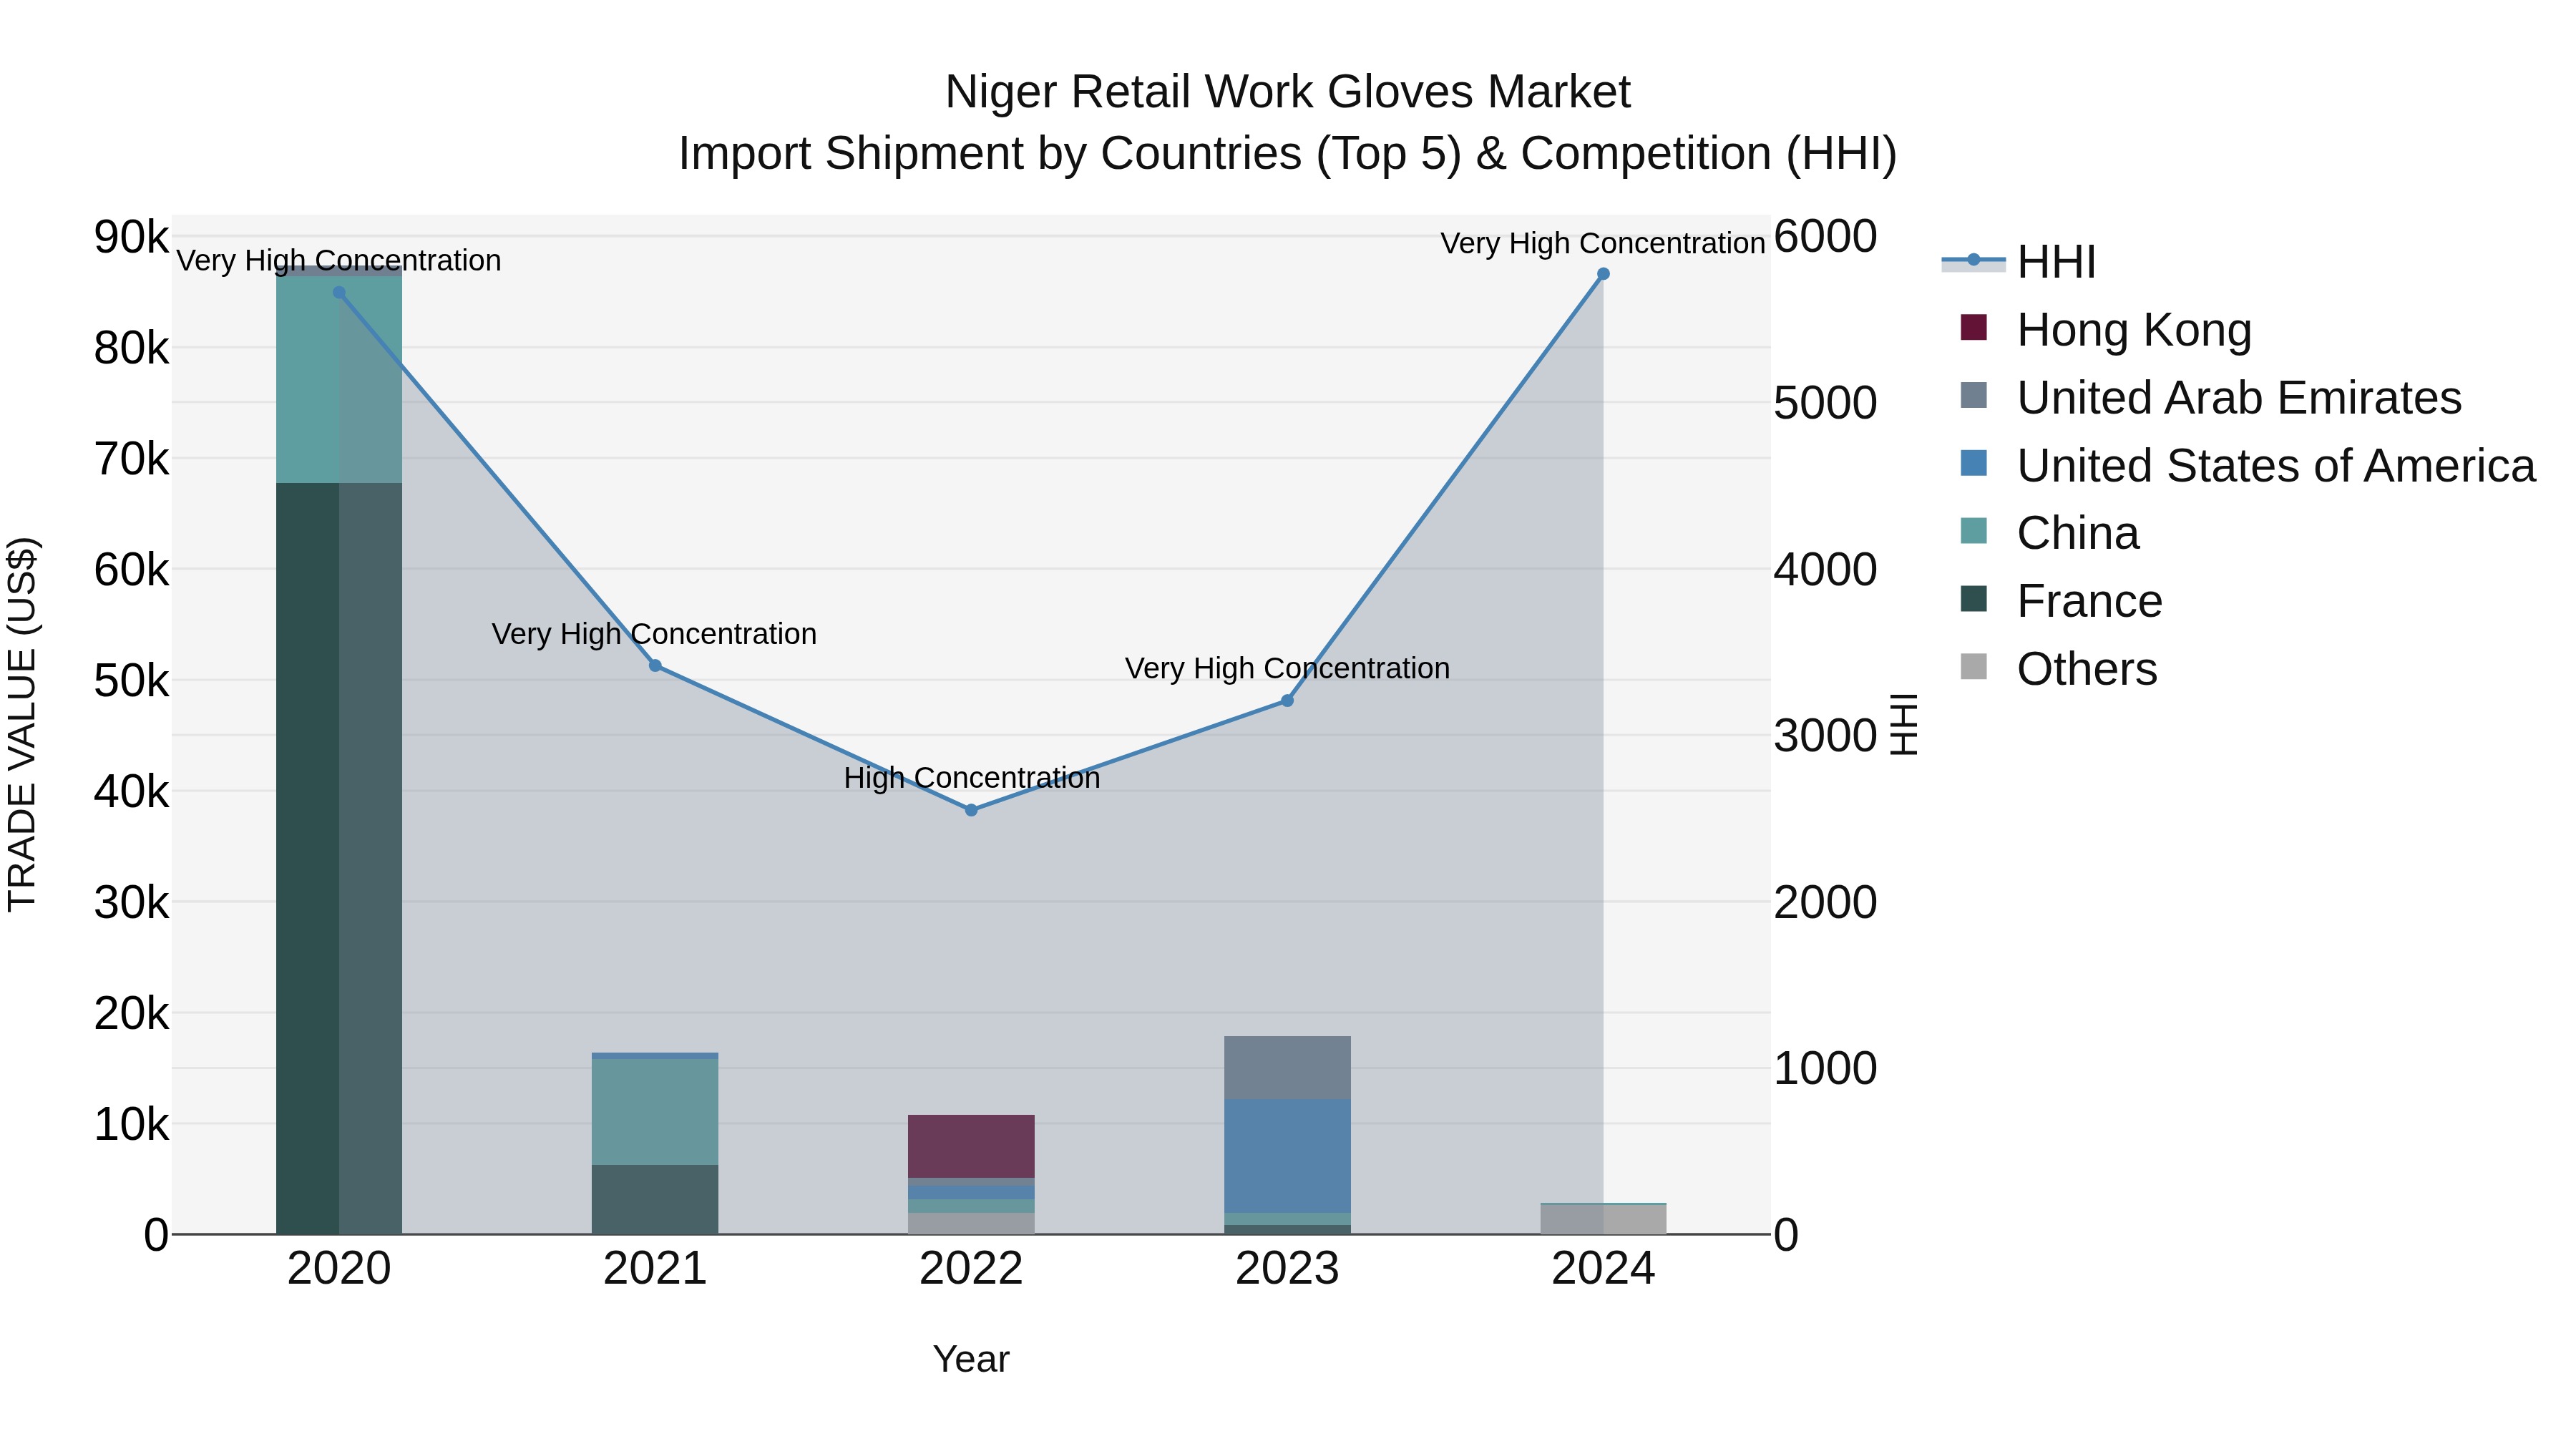The height and width of the screenshot is (1449, 2576).
Task: Click the Others bar in 2024
Action: [1603, 1219]
